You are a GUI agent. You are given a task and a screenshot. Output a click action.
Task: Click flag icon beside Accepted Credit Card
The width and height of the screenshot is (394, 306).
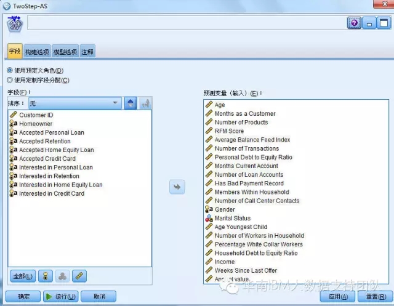click(14, 158)
